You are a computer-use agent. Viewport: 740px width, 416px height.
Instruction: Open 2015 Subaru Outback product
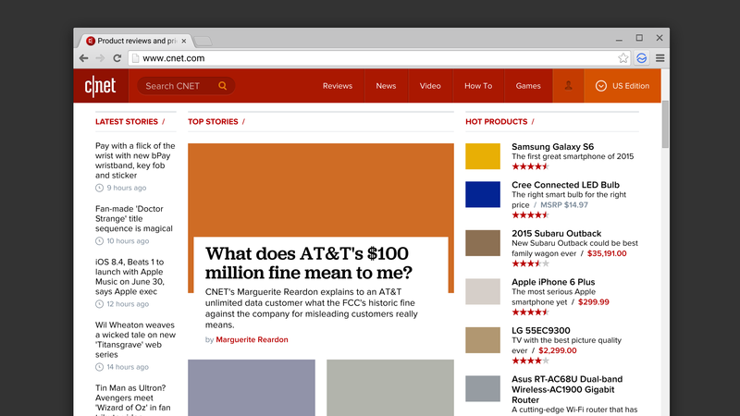[x=557, y=234]
